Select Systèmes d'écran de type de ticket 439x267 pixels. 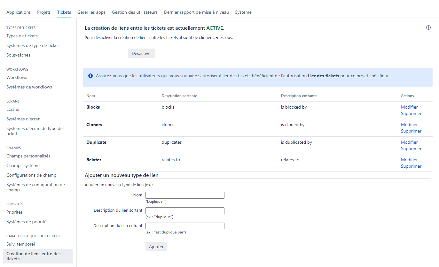pos(35,131)
